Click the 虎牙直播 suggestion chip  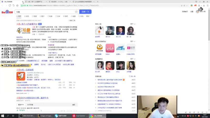(x=44, y=61)
